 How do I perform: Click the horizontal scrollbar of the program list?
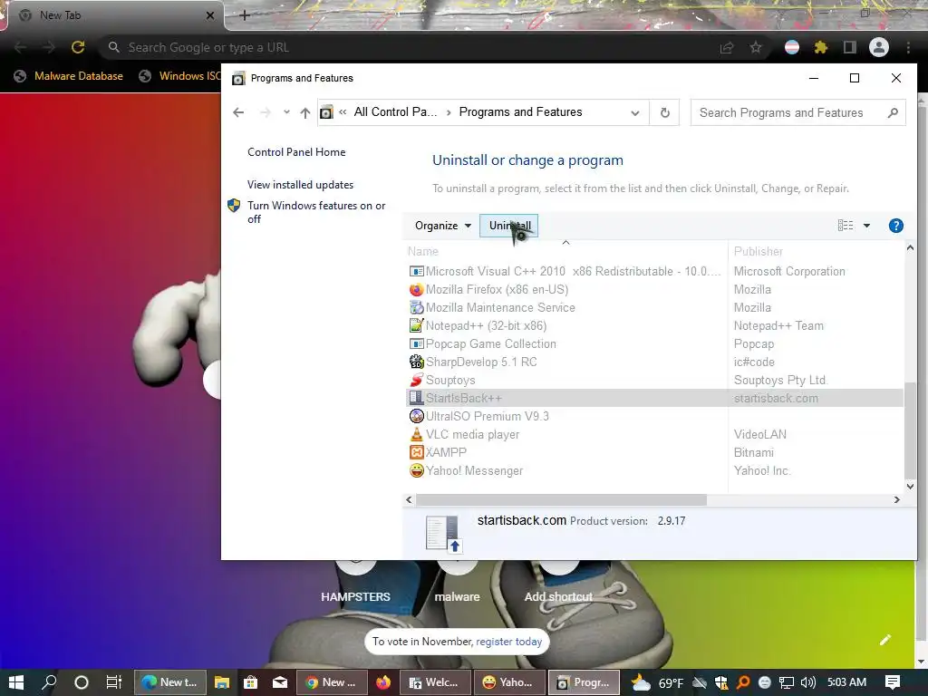click(561, 499)
